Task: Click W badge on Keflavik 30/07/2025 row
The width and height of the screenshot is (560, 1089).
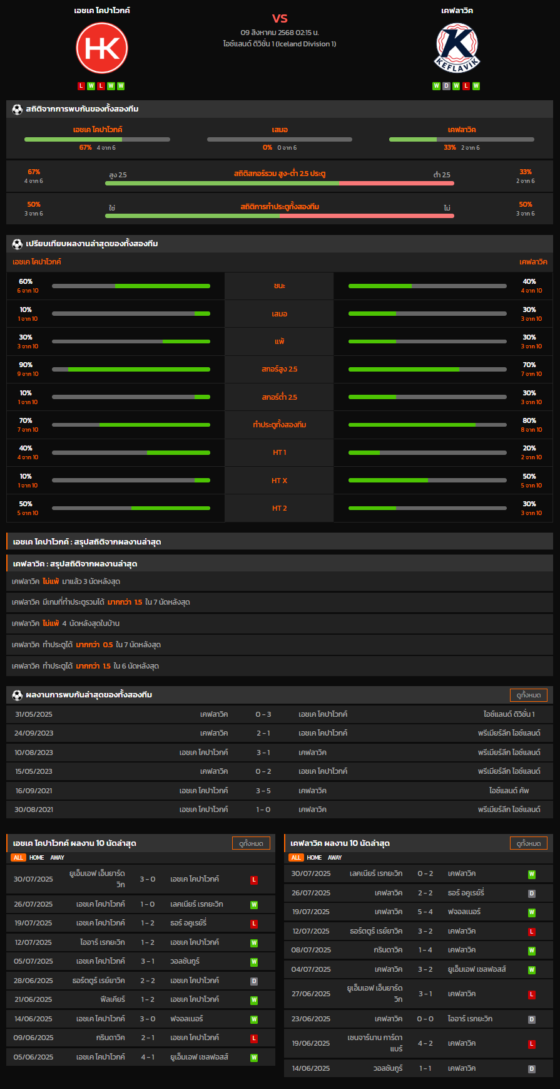Action: click(x=532, y=874)
